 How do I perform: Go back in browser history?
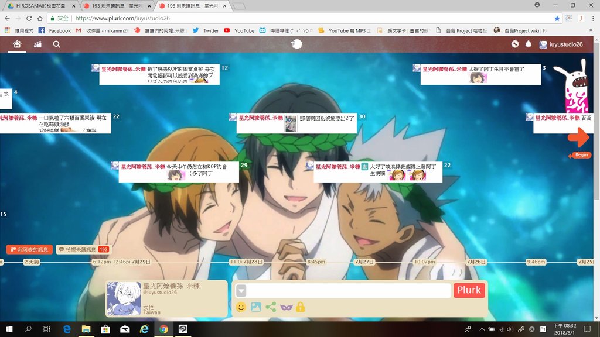7,18
